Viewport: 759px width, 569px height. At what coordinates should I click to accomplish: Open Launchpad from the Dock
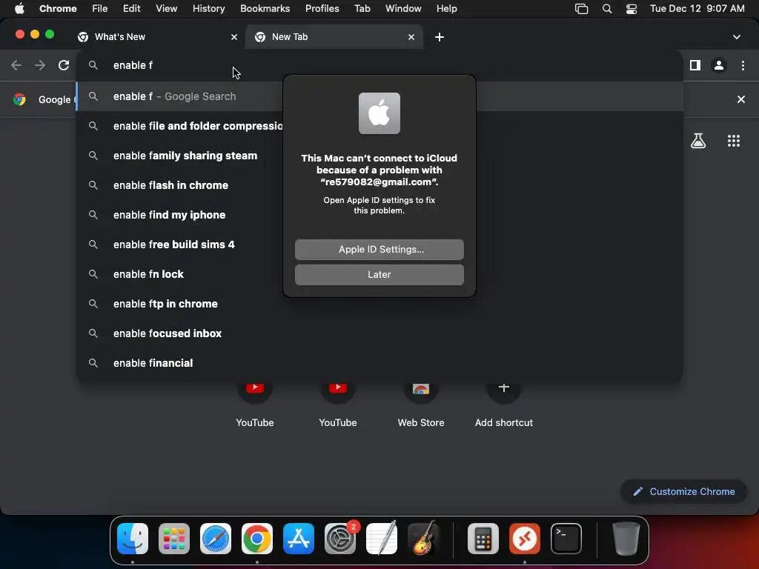174,539
